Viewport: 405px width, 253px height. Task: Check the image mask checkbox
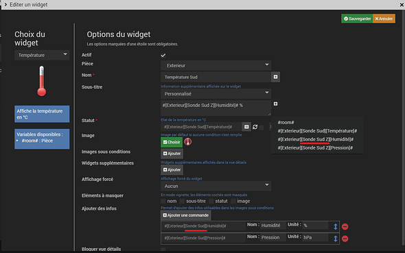pos(233,201)
